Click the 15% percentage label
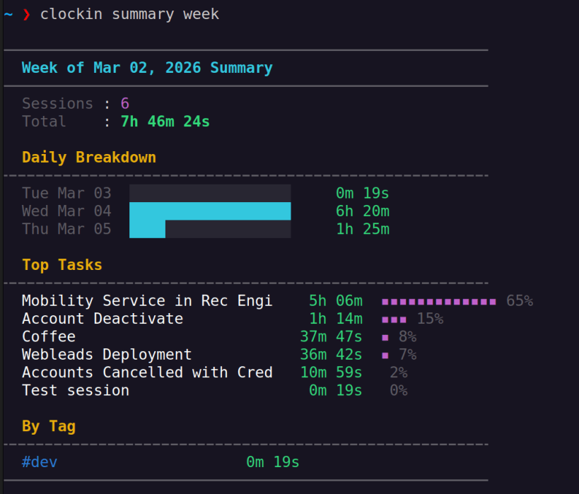This screenshot has height=494, width=579. (431, 319)
